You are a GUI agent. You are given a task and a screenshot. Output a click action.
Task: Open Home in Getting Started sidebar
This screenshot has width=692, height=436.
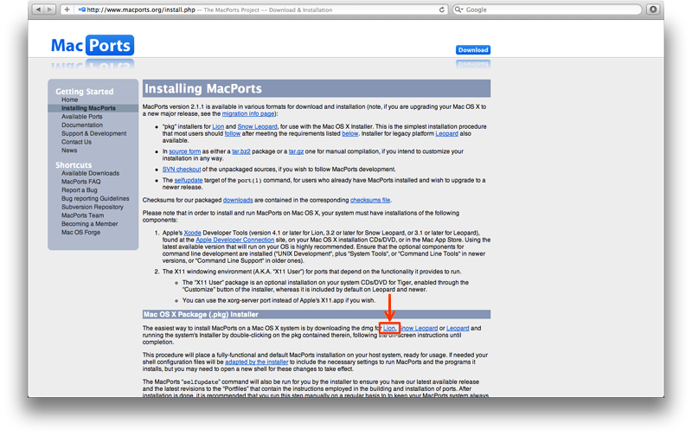pyautogui.click(x=70, y=99)
